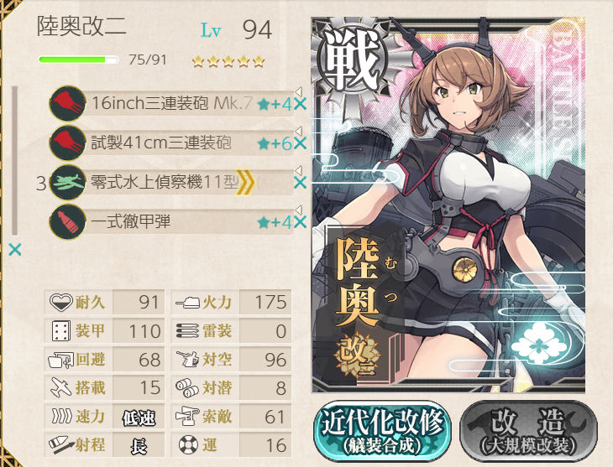Remove the 16inch三連装砲 Mk.7 with its X icon
The image size is (613, 467).
tap(300, 104)
